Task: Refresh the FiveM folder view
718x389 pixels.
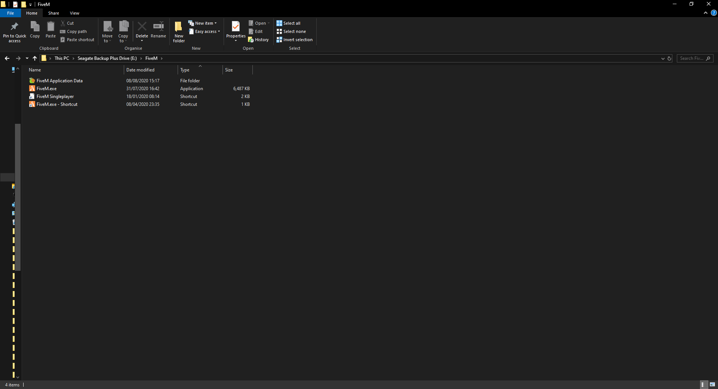Action: [x=669, y=58]
